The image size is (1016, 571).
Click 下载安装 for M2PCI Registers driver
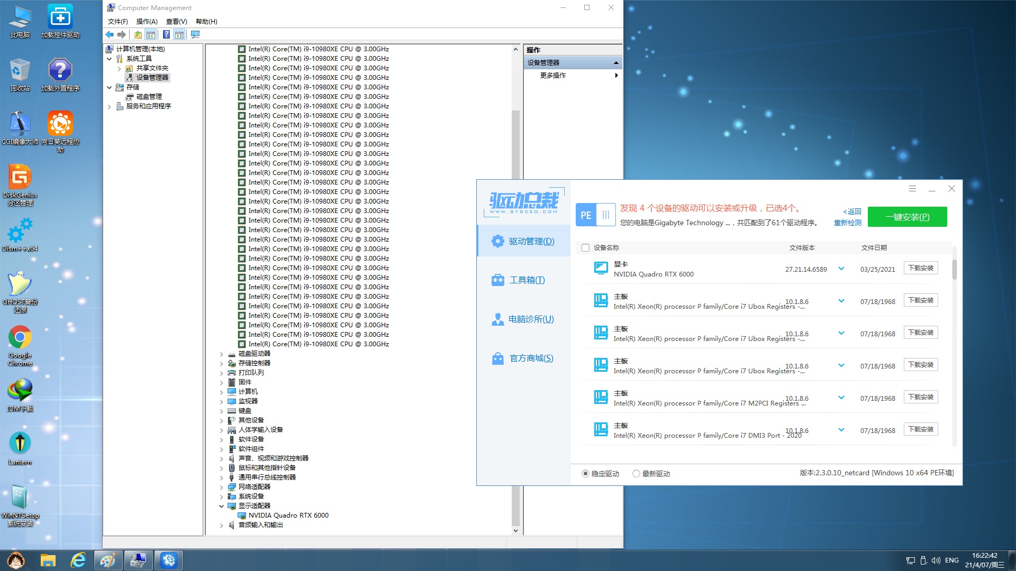(920, 397)
